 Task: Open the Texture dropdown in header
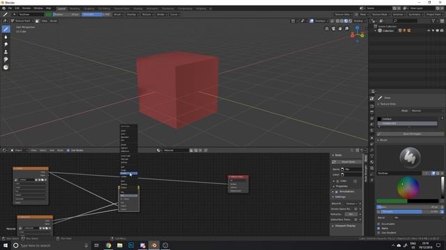pyautogui.click(x=147, y=14)
